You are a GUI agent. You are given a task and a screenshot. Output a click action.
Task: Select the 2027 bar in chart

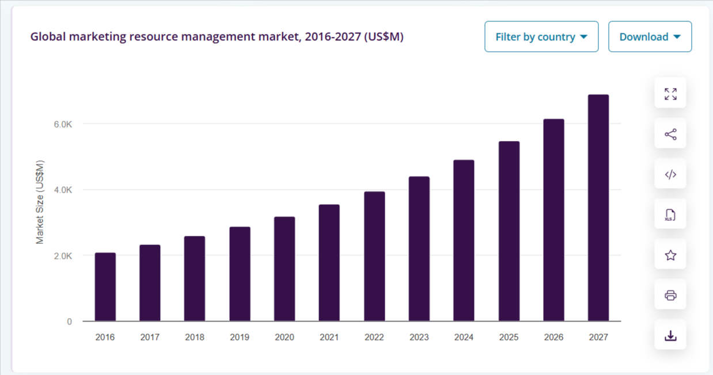(x=598, y=208)
